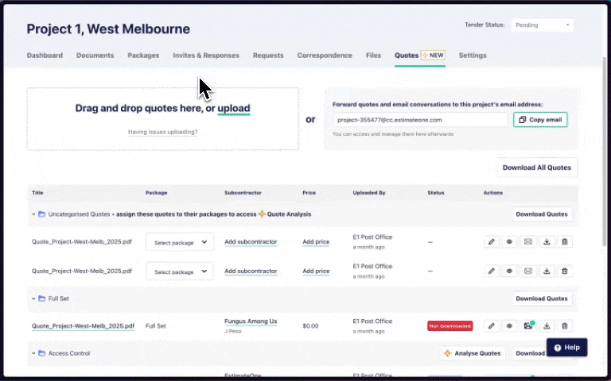Delete the second uncategorised quote with the trash icon
The width and height of the screenshot is (611, 381).
(565, 271)
